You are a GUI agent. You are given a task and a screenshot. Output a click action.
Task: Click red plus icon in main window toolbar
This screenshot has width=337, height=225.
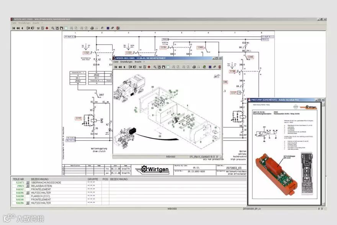click(47, 28)
